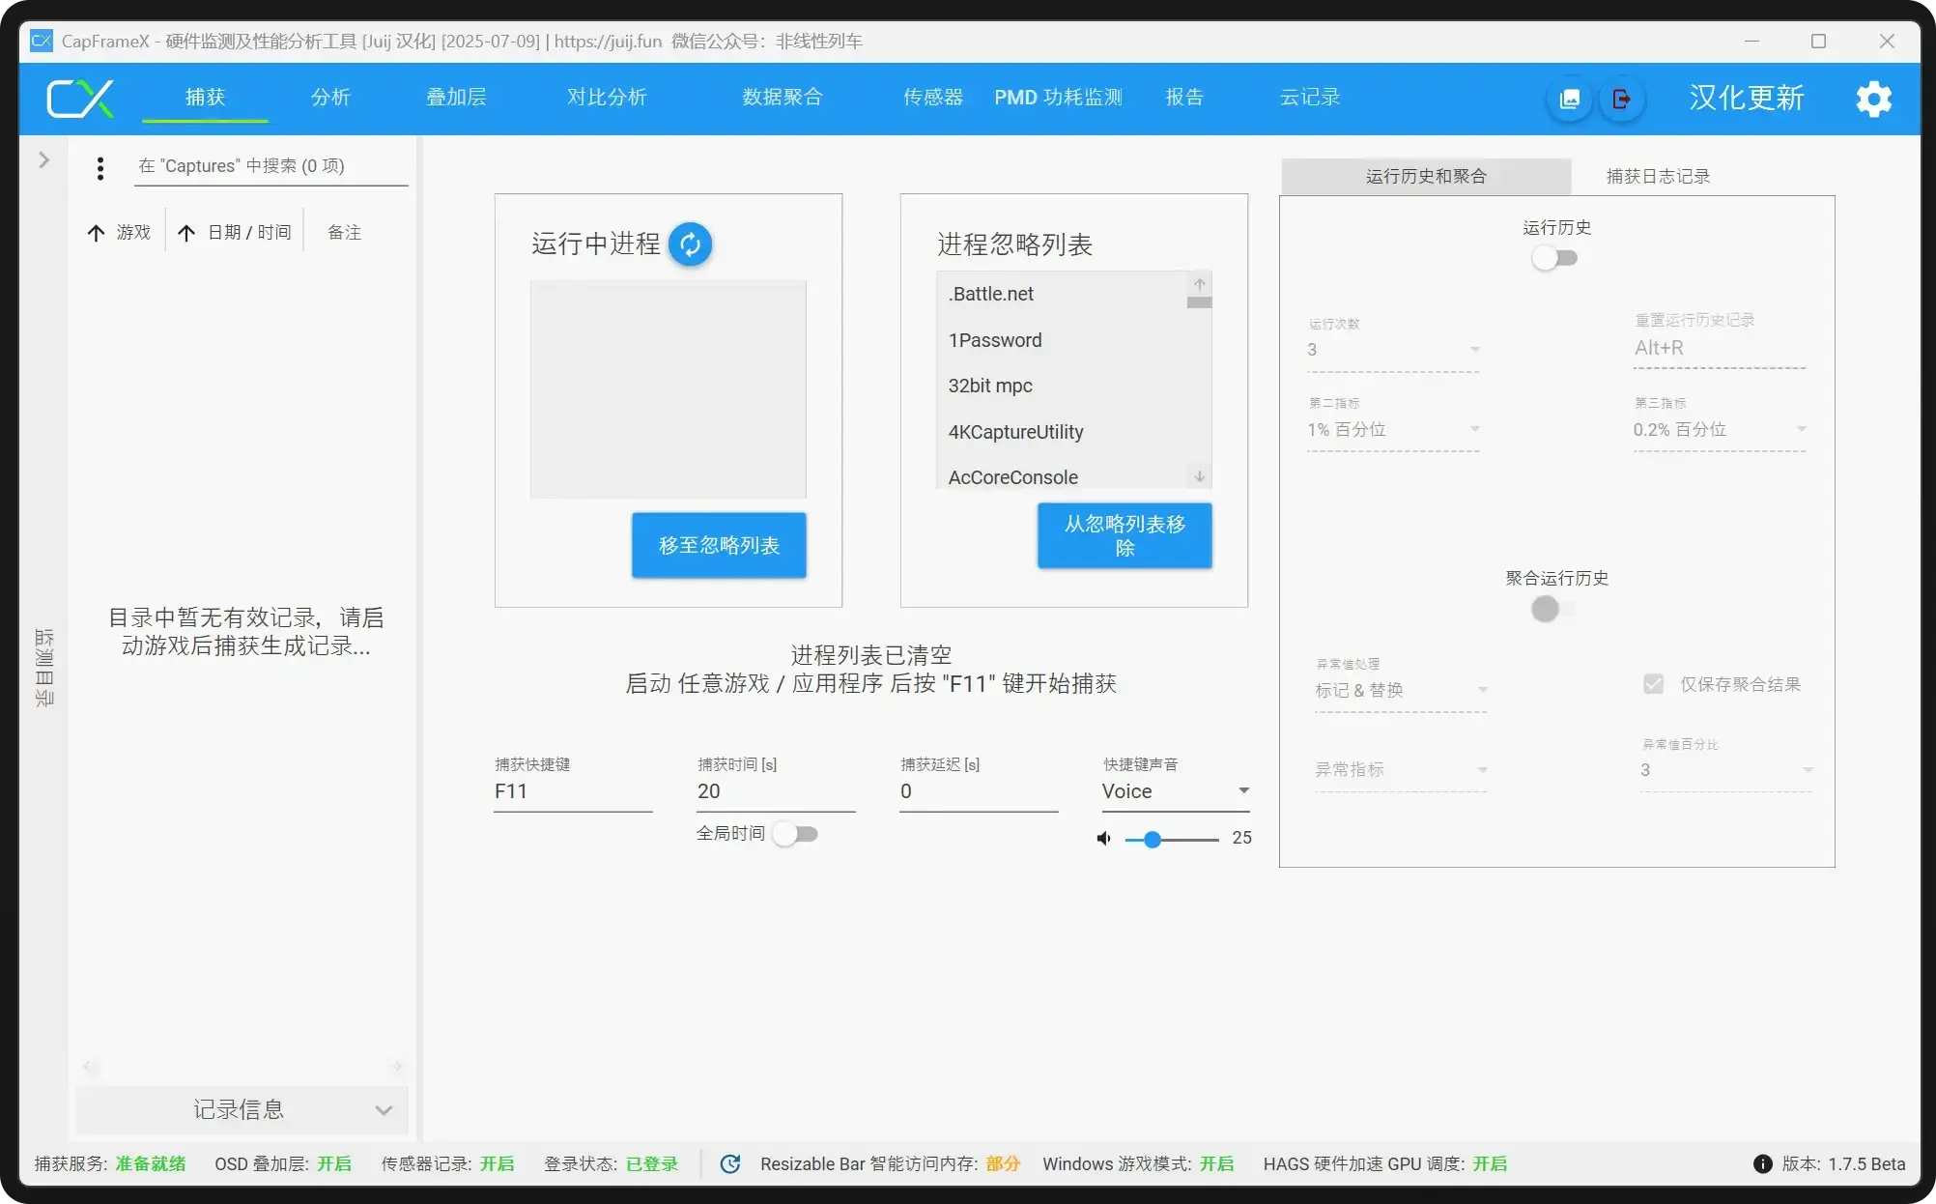Viewport: 1936px width, 1204px height.
Task: Click the refresh running processes icon
Action: pos(690,244)
